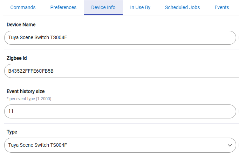Click the underline beneath Device Info tab
Viewport: 239px width, 160px height.
pyautogui.click(x=103, y=15)
